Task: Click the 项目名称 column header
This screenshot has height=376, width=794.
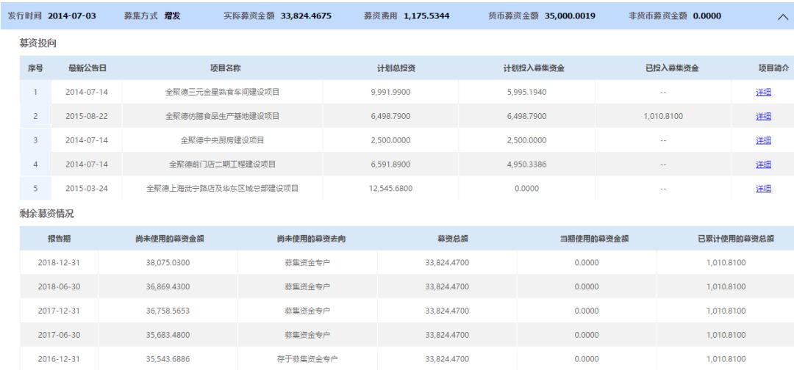Action: (225, 68)
